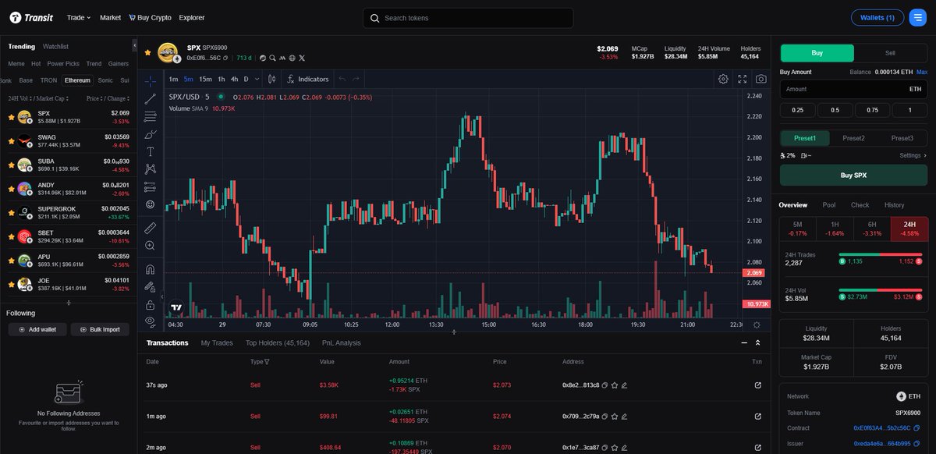This screenshot has height=454, width=936.
Task: Unfavorite SWAG with its star
Action: pyautogui.click(x=11, y=141)
